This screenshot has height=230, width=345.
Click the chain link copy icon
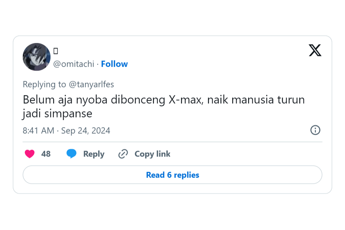pos(123,154)
